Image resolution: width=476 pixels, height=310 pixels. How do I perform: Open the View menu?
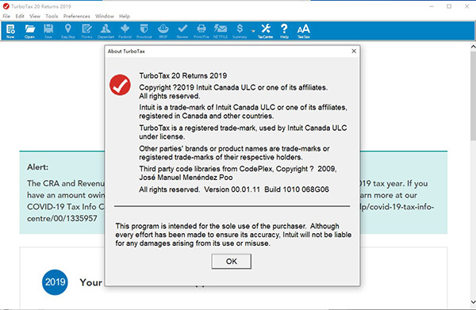tap(35, 16)
